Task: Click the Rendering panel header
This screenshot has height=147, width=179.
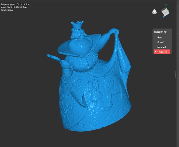Action: tap(160, 32)
